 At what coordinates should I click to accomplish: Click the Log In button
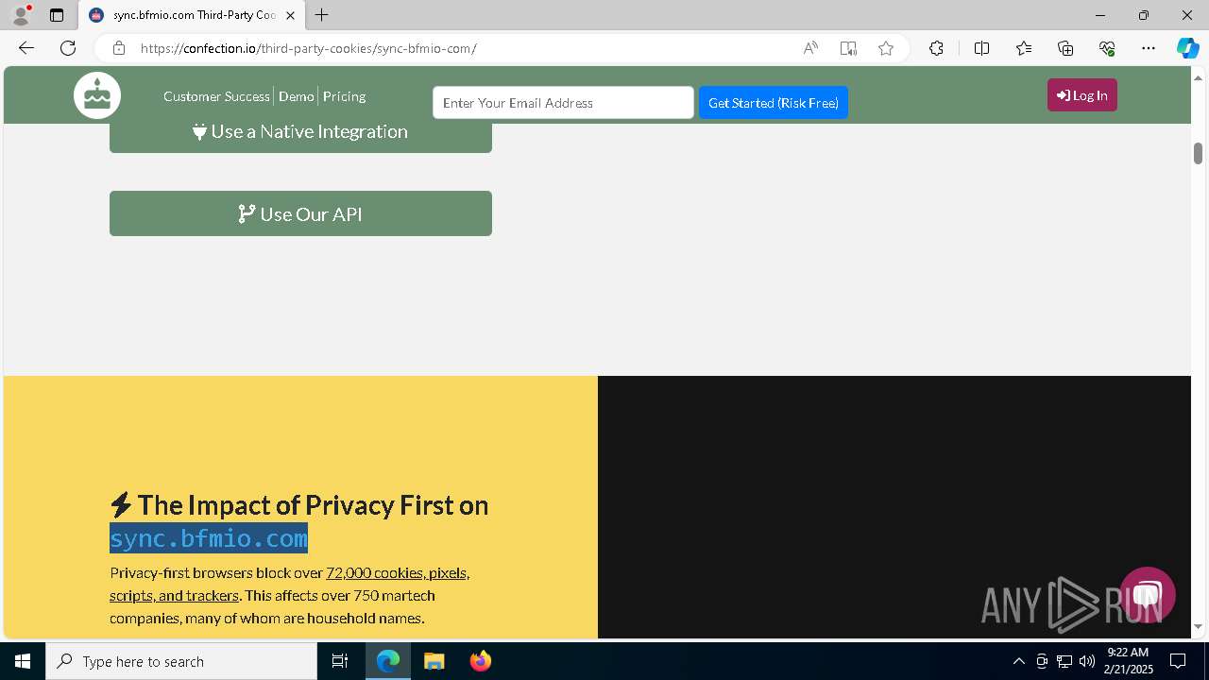click(1082, 95)
